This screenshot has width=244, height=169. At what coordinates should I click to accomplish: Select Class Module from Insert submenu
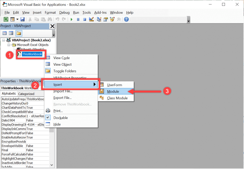click(116, 98)
